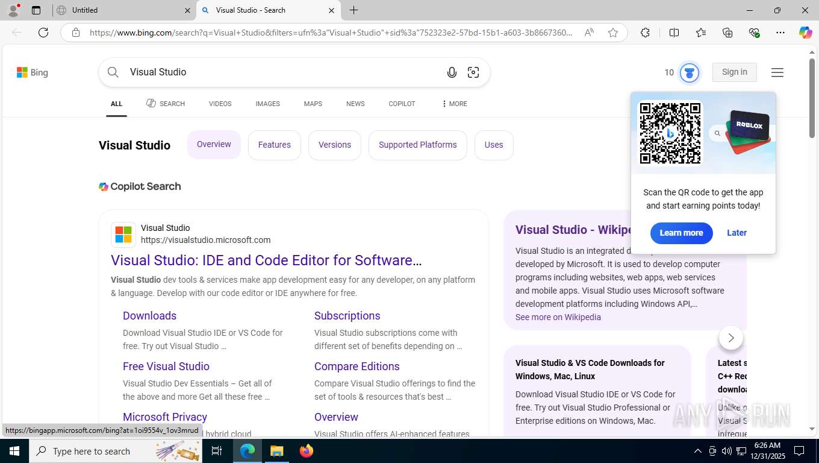Refresh the page
The height and width of the screenshot is (463, 819).
(43, 33)
